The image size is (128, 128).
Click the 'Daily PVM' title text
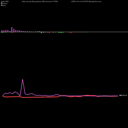(x=5, y=2)
